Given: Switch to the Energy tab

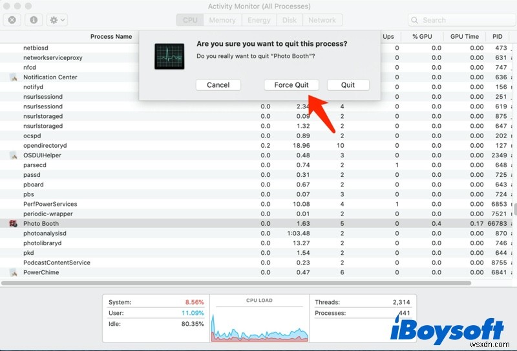Looking at the screenshot, I should [259, 20].
